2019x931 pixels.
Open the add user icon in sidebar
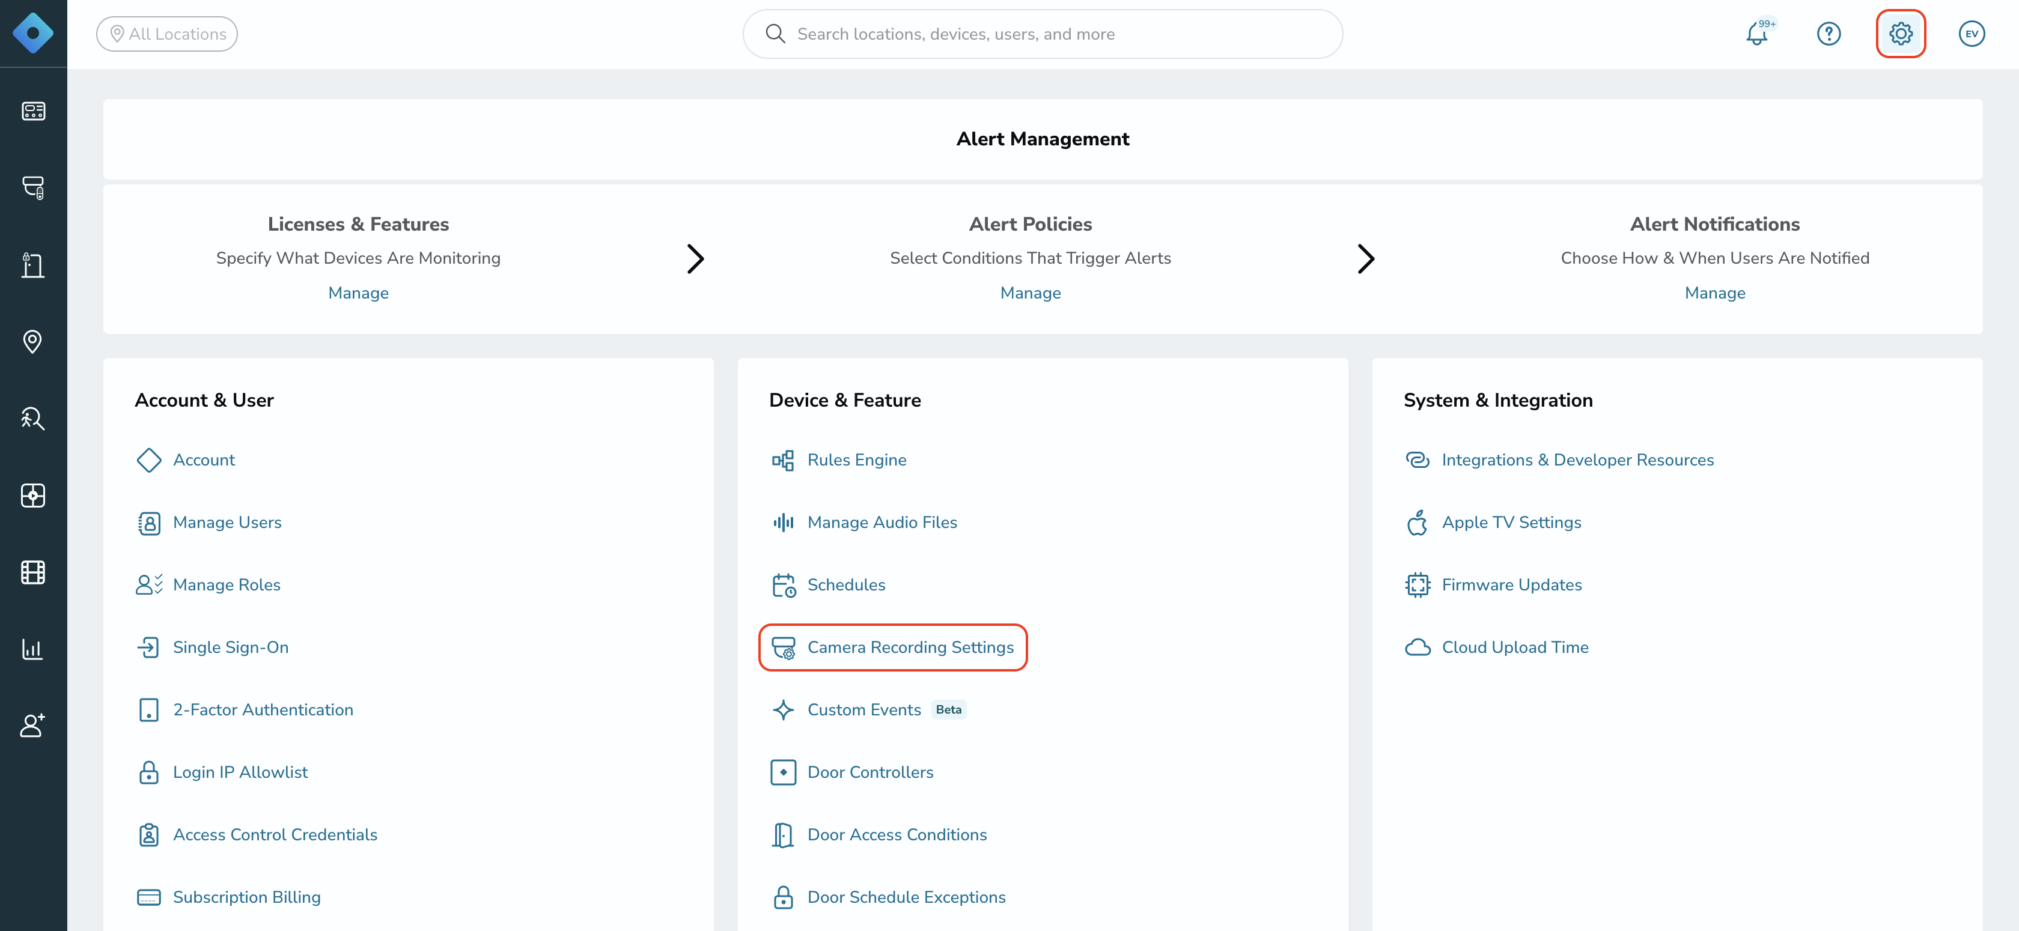tap(33, 725)
